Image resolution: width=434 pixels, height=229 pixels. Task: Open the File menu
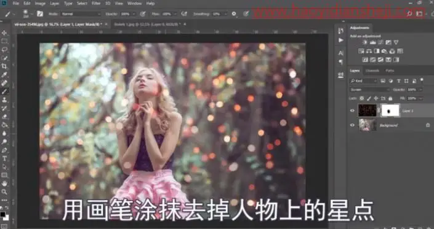pyautogui.click(x=16, y=4)
